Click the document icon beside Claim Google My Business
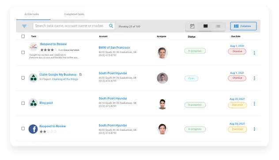Image resolution: width=279 pixels, height=160 pixels. coord(80,74)
